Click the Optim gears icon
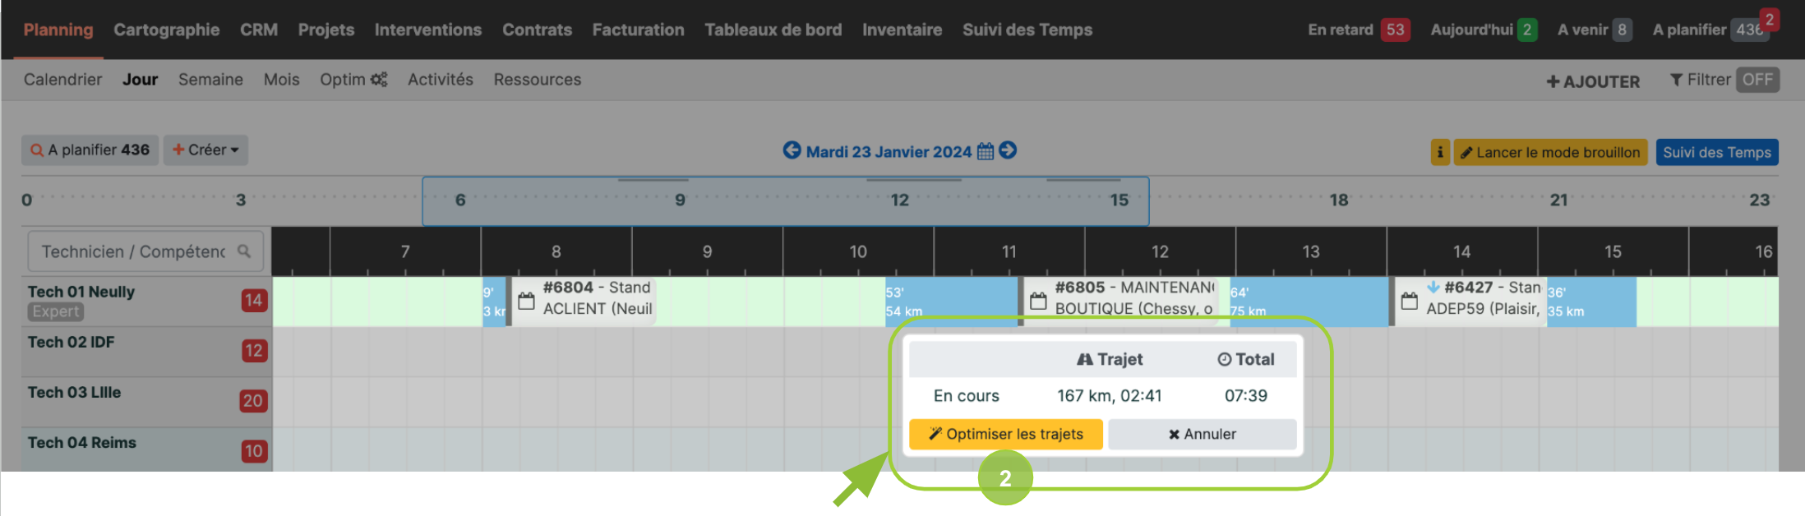Image resolution: width=1805 pixels, height=516 pixels. [379, 80]
